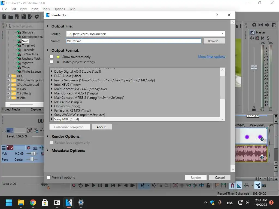
Task: Click the Pause button in transport
Action: click(x=100, y=185)
